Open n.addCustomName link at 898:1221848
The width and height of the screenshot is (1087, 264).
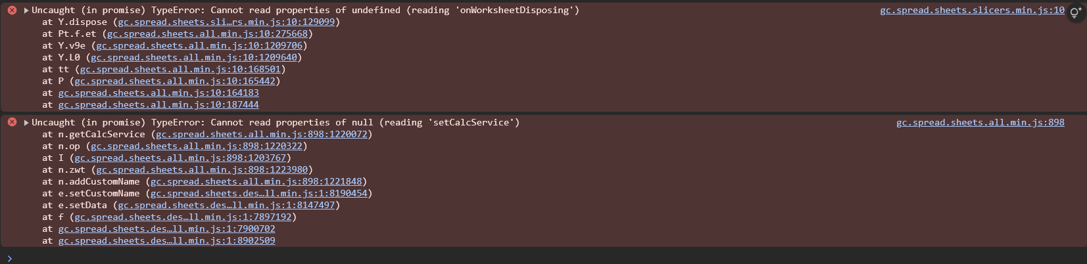click(x=256, y=182)
